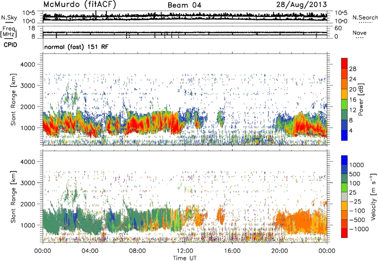Click the gray near-zero segment of velocity colorbar
This screenshot has width=378, height=261.
[344, 196]
